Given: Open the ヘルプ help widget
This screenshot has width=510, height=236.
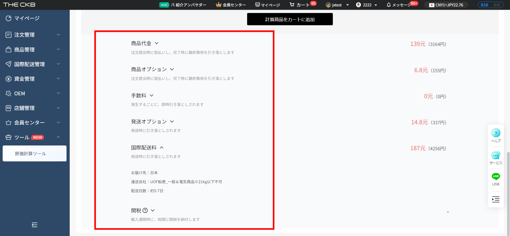Looking at the screenshot, I should pos(496,135).
